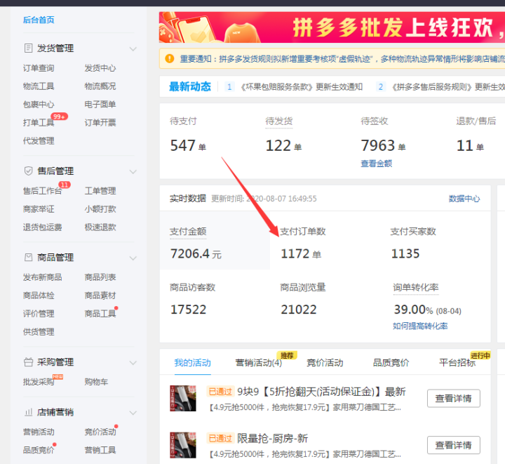Switch to 品质竞价 tab
Screen dimensions: 505x464
tap(391, 363)
